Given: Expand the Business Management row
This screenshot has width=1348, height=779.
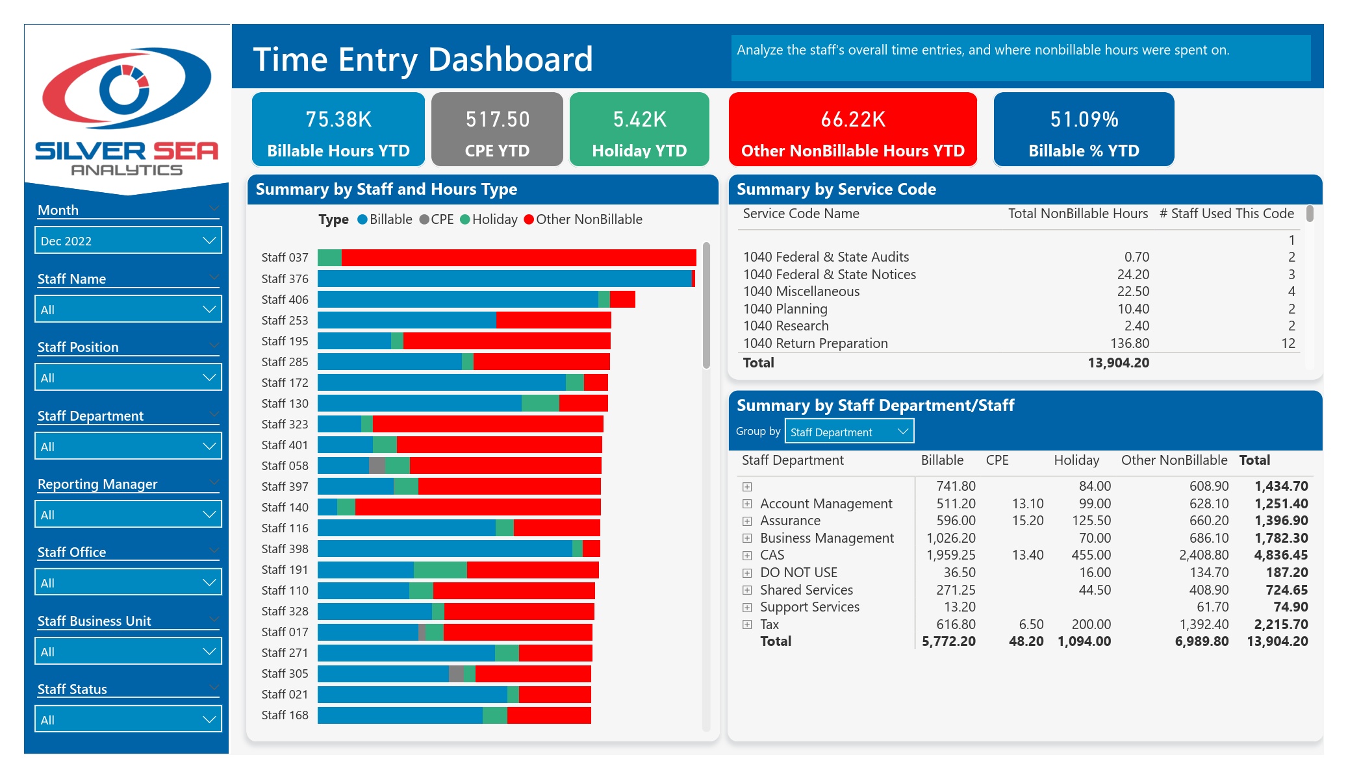Looking at the screenshot, I should tap(747, 538).
